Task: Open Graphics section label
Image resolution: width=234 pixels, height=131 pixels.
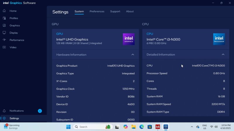Action: click(15, 25)
